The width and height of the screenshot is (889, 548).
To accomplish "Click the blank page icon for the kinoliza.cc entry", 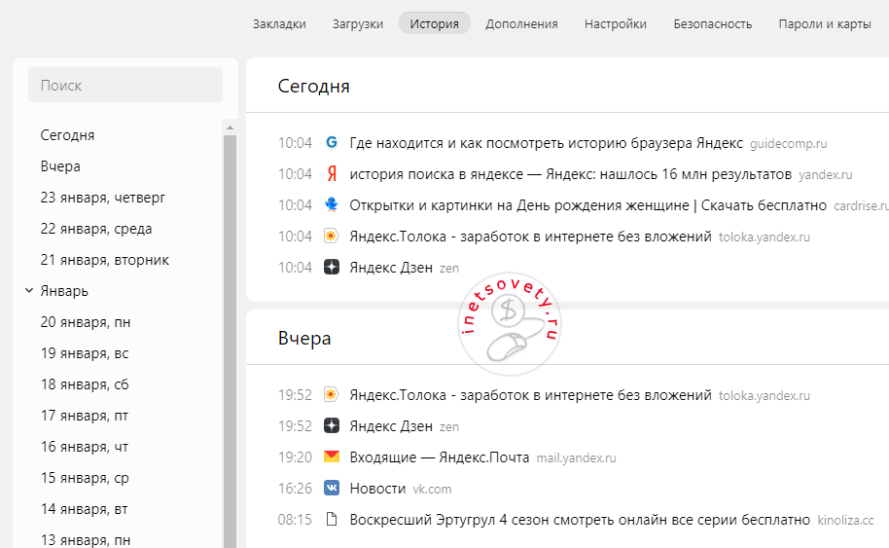I will [332, 519].
